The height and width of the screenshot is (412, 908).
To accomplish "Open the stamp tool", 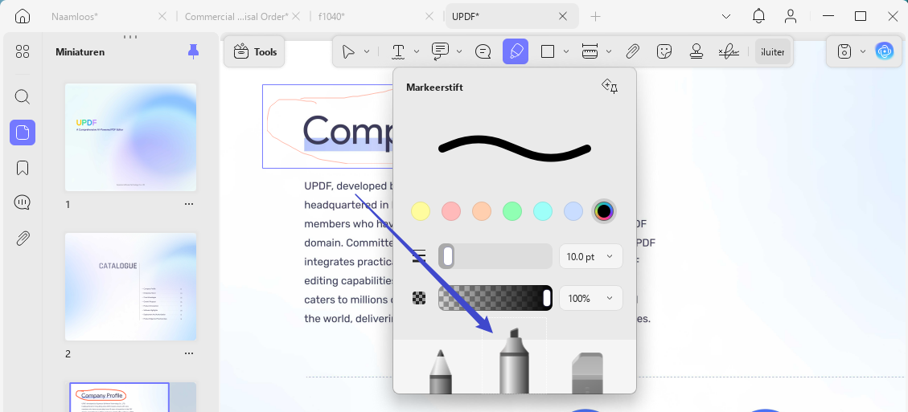I will click(696, 51).
